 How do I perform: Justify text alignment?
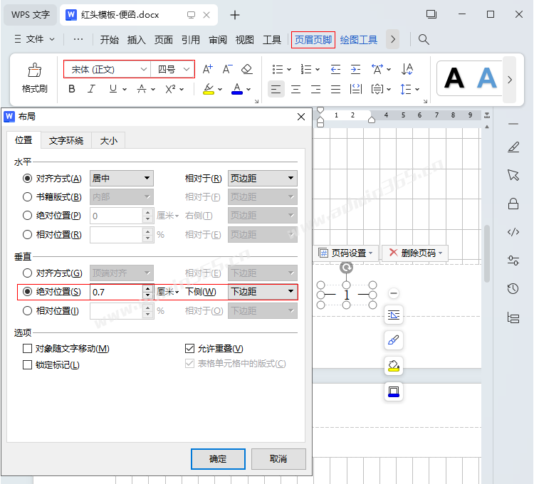335,89
